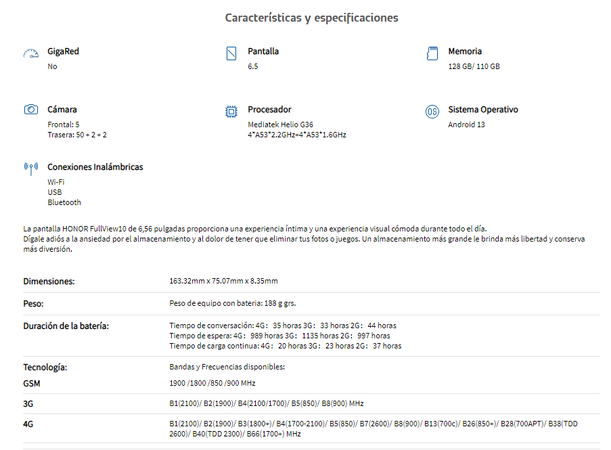
Task: Click the GSM frequencies row
Action: point(311,384)
